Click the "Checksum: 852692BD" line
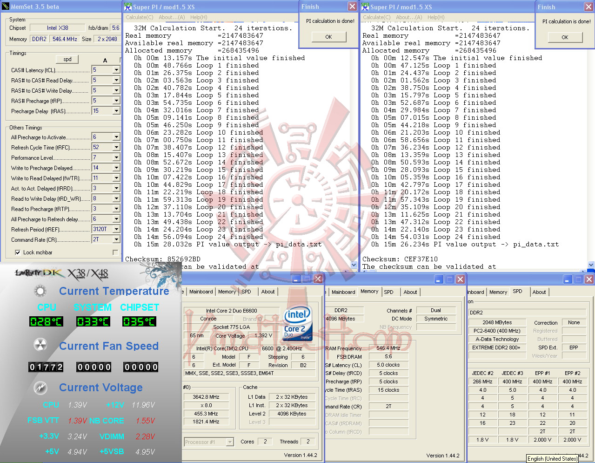This screenshot has width=595, height=463. pos(163,259)
